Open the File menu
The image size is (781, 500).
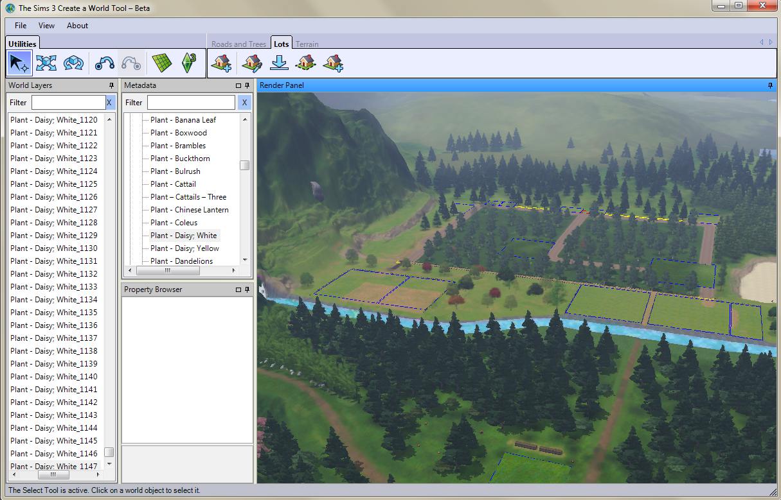tap(21, 26)
